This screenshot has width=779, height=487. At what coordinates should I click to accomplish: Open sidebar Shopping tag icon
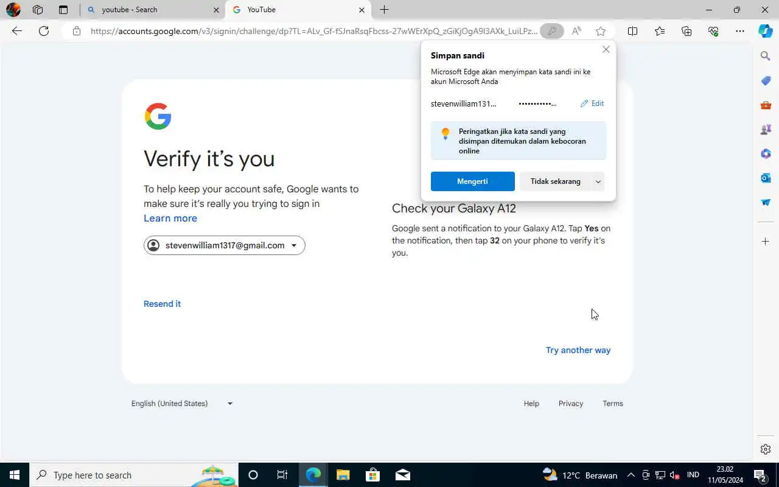click(x=766, y=81)
